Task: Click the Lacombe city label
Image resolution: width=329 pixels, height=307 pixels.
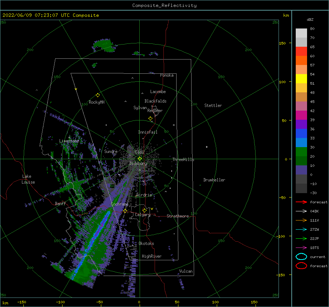Action: [158, 92]
